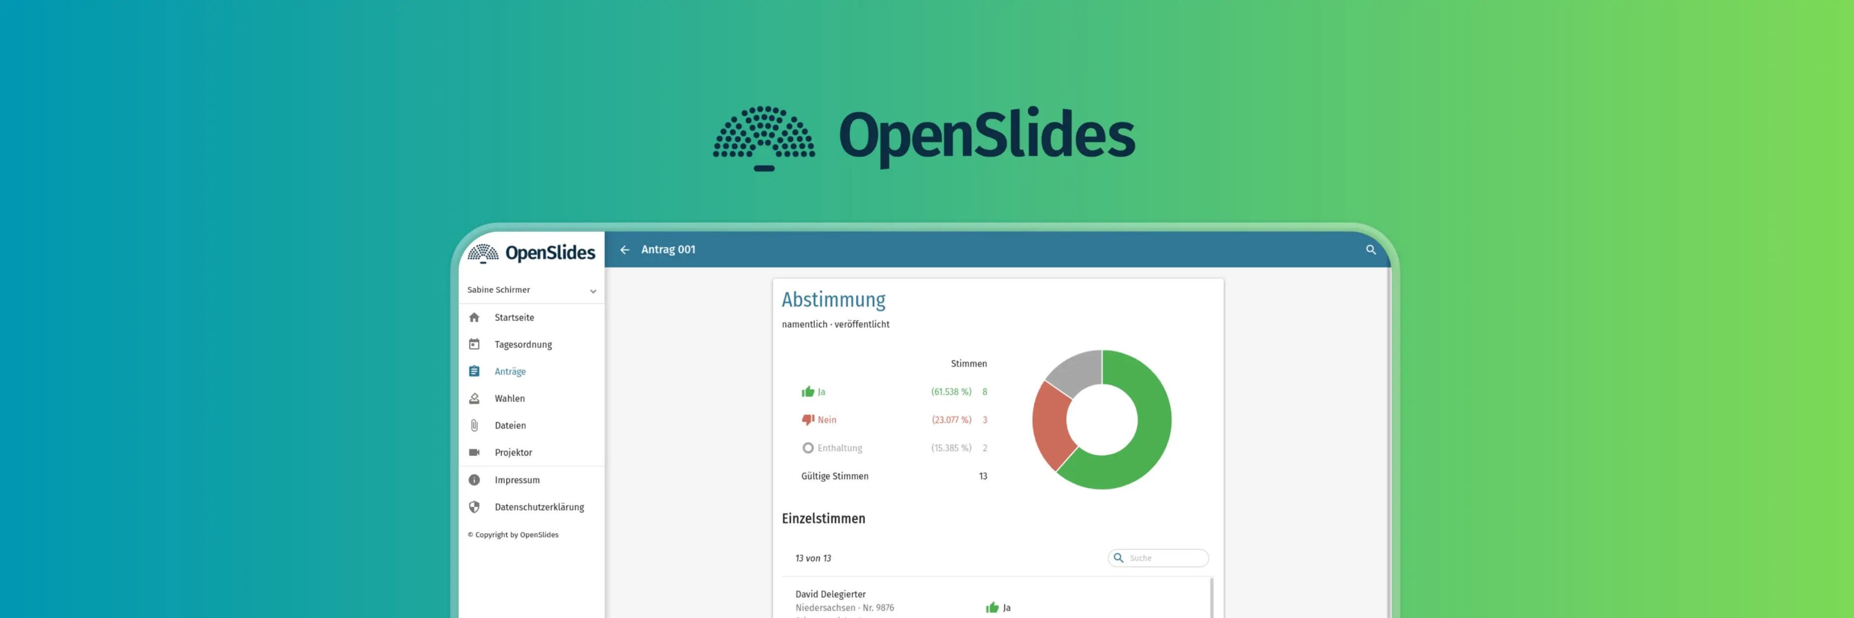Click David Delegierter in the vote list
Image resolution: width=1854 pixels, height=618 pixels.
tap(831, 594)
